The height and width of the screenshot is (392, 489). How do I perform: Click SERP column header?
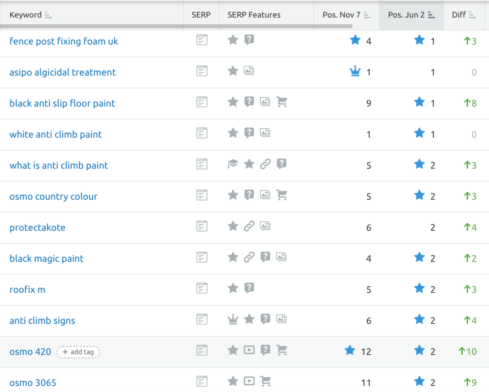pos(201,15)
